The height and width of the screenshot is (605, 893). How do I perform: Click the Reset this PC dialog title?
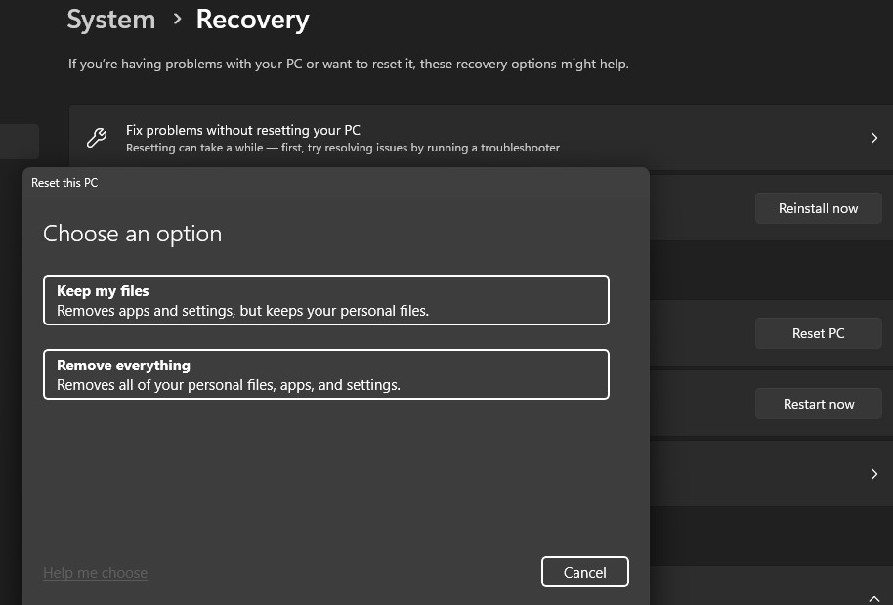64,183
